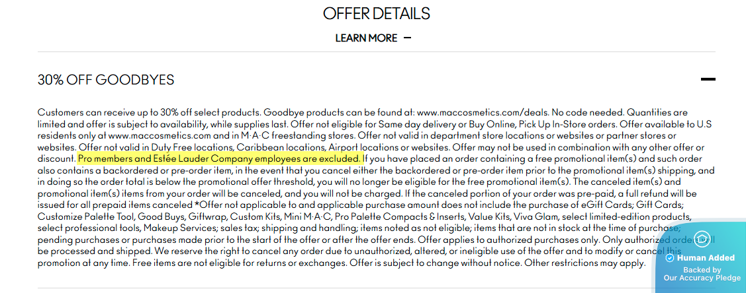Open the Our Accuracy Pledge text
Screen dimensions: 746x293
pyautogui.click(x=702, y=278)
